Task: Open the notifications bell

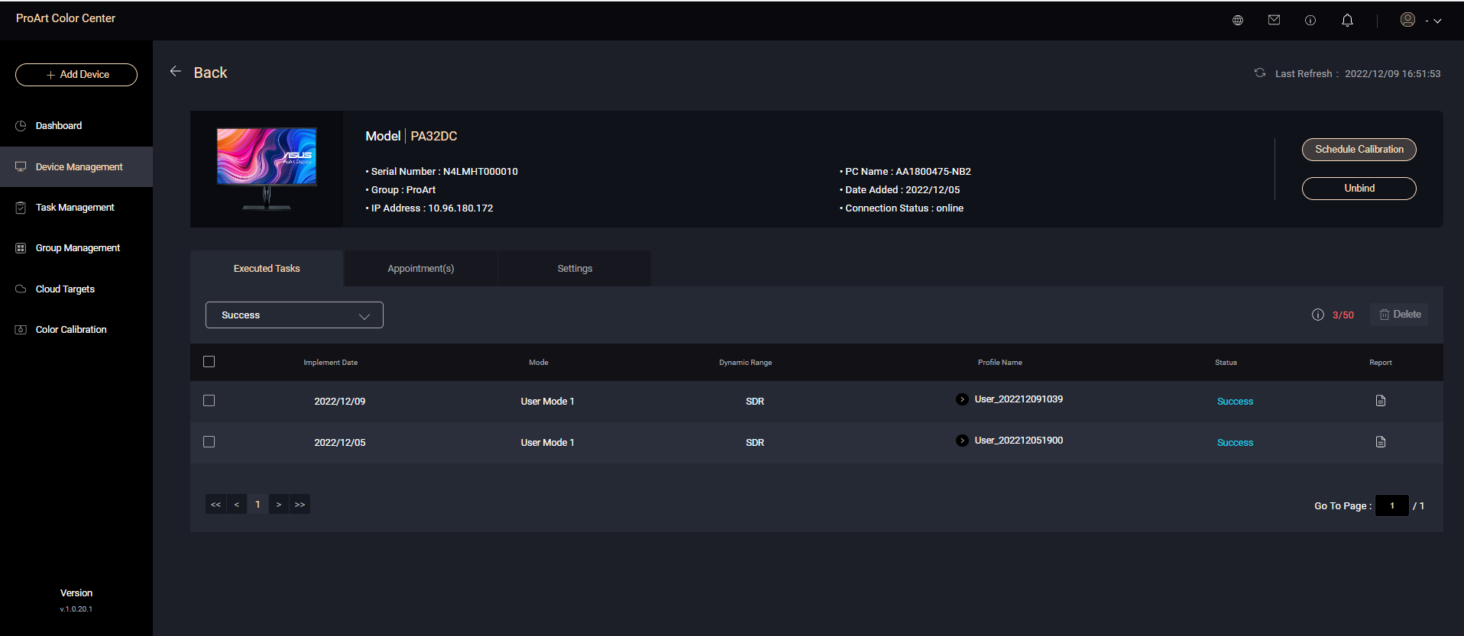Action: click(1347, 21)
